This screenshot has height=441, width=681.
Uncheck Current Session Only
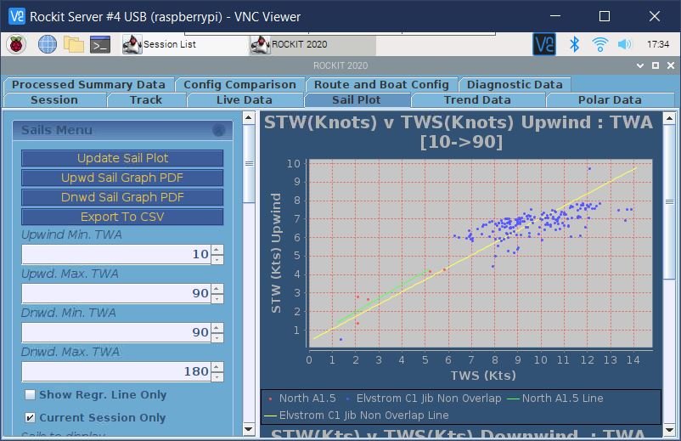31,418
